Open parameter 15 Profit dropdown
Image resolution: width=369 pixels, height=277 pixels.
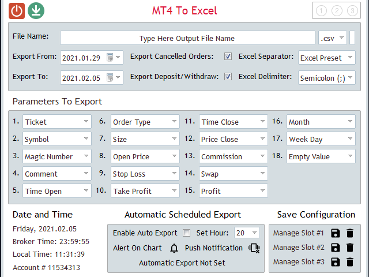tap(233, 191)
